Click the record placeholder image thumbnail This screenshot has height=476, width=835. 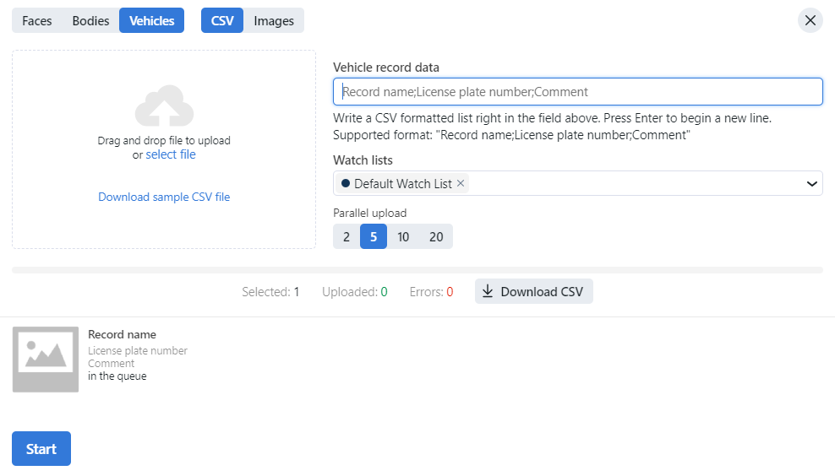pyautogui.click(x=46, y=359)
